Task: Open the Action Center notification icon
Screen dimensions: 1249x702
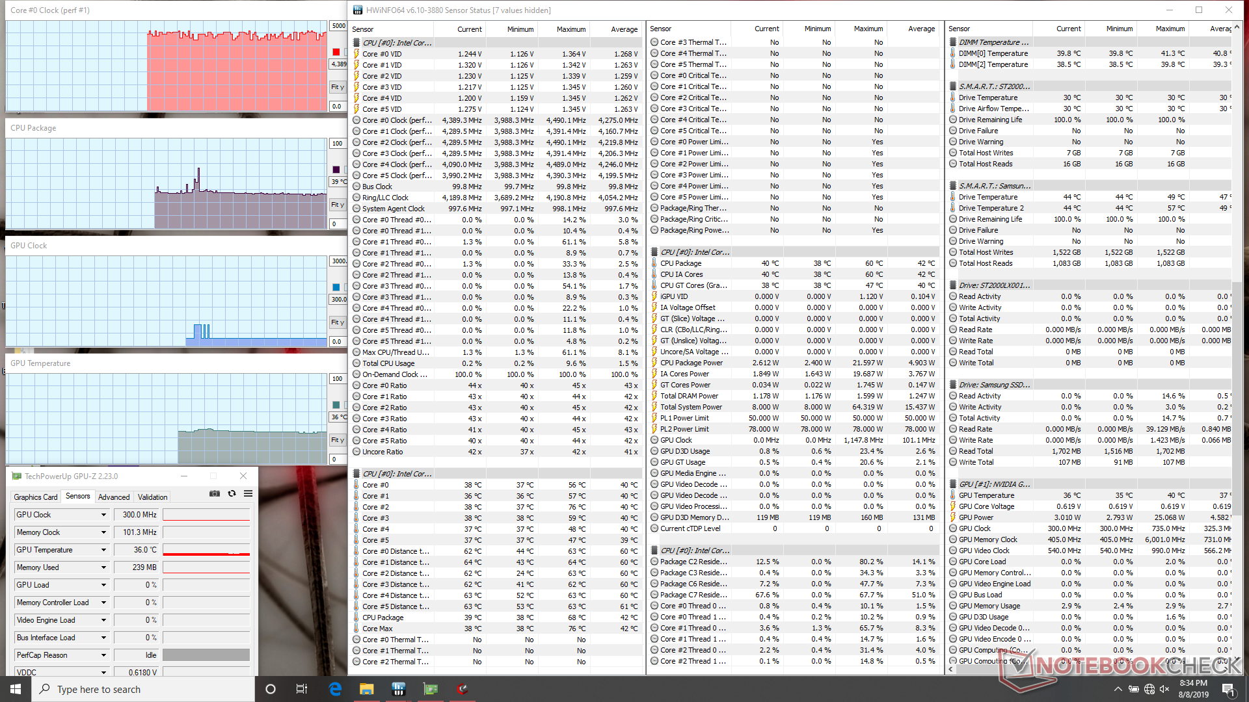Action: pyautogui.click(x=1228, y=689)
